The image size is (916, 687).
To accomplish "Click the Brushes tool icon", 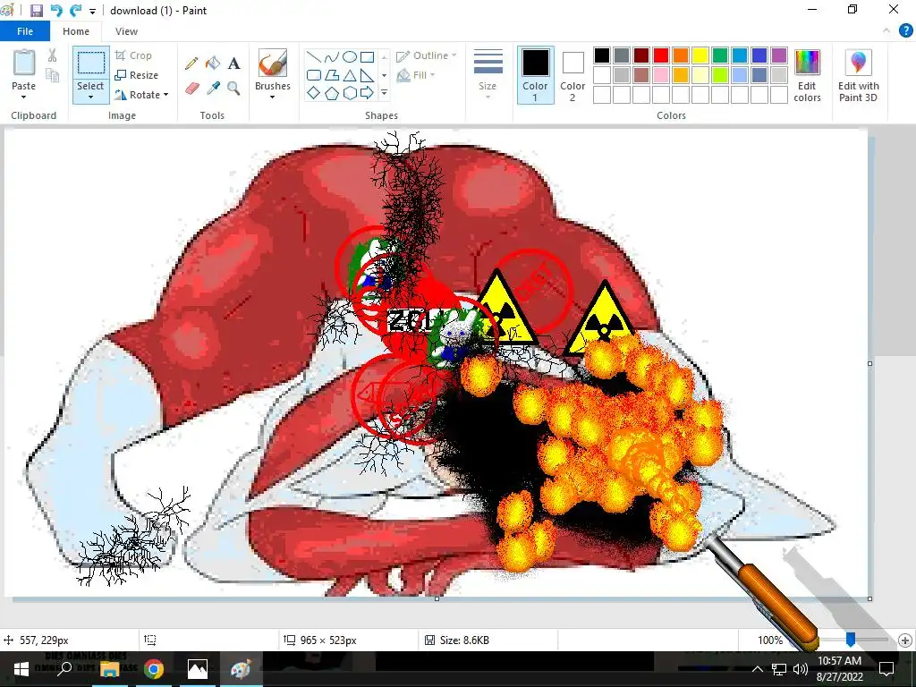I will point(272,64).
